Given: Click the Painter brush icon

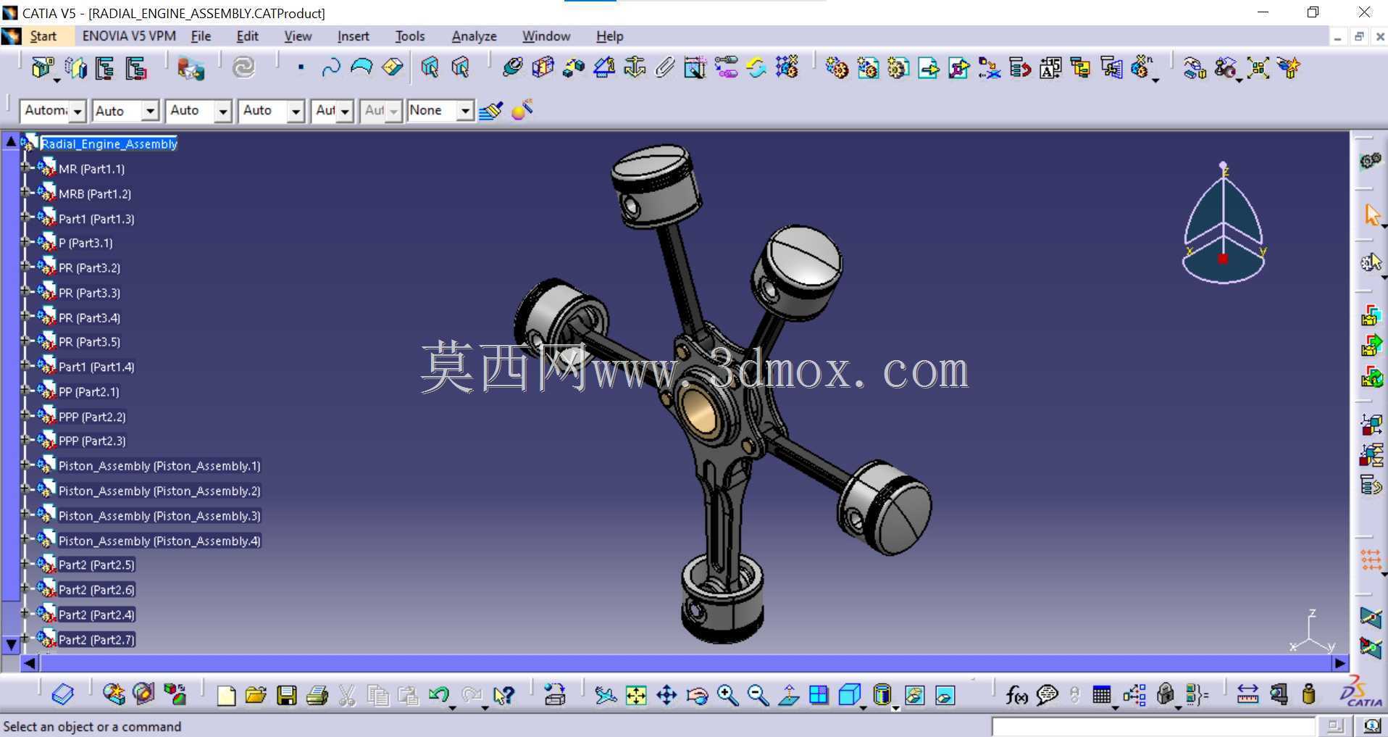Looking at the screenshot, I should tap(490, 111).
